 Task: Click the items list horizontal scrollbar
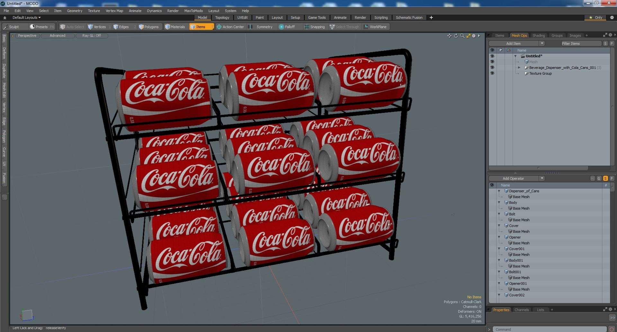click(x=539, y=168)
